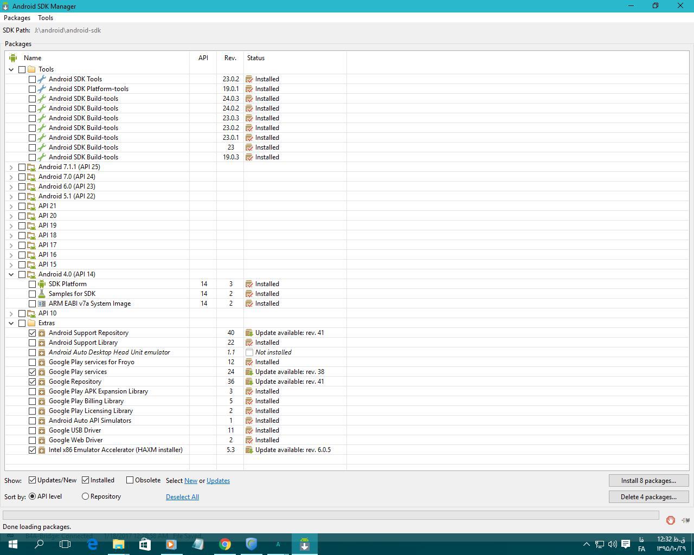Viewport: 694px width, 555px height.
Task: Click the ARM EABI v7a System Image icon
Action: (x=42, y=304)
